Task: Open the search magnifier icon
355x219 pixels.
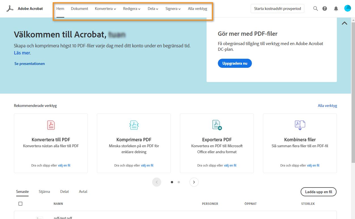Action: coord(316,9)
